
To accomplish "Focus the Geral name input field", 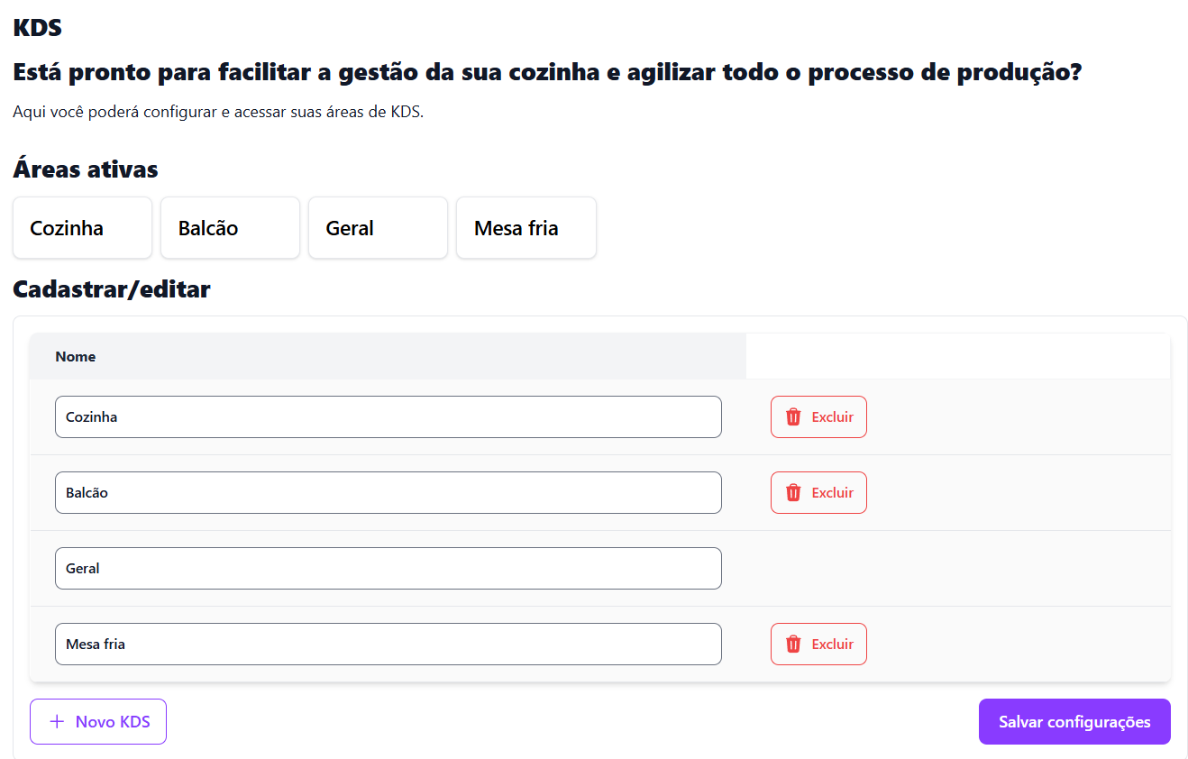I will tap(388, 568).
